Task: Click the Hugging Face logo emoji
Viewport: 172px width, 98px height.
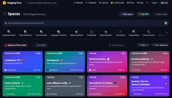Action: point(4,3)
